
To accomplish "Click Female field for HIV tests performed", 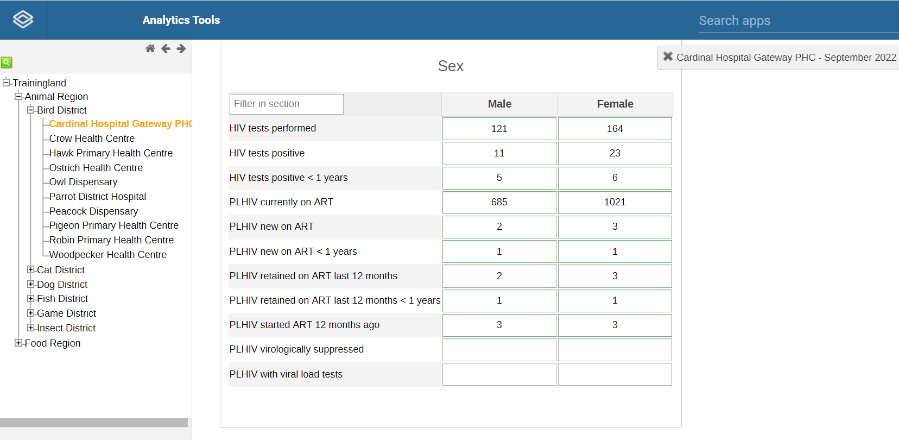I will point(615,129).
